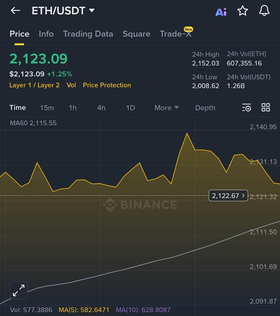Open chart indicator settings icon
The height and width of the screenshot is (316, 280).
tap(247, 108)
